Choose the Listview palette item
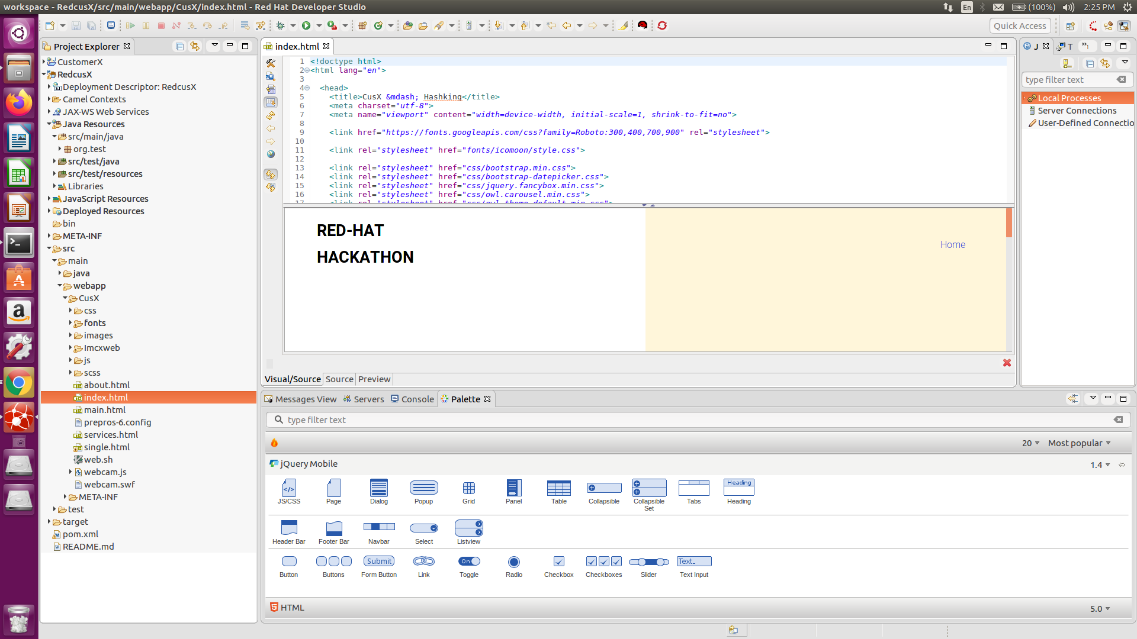This screenshot has height=639, width=1137. tap(468, 531)
